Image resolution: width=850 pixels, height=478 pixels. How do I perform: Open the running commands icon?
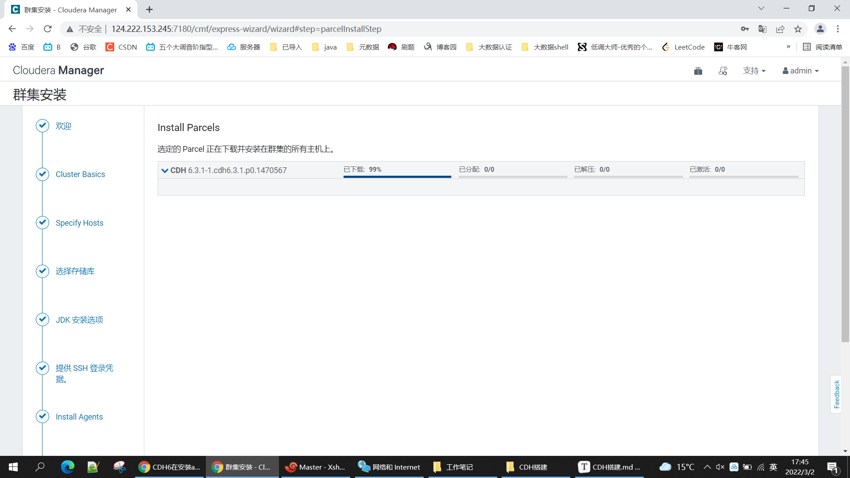[723, 71]
